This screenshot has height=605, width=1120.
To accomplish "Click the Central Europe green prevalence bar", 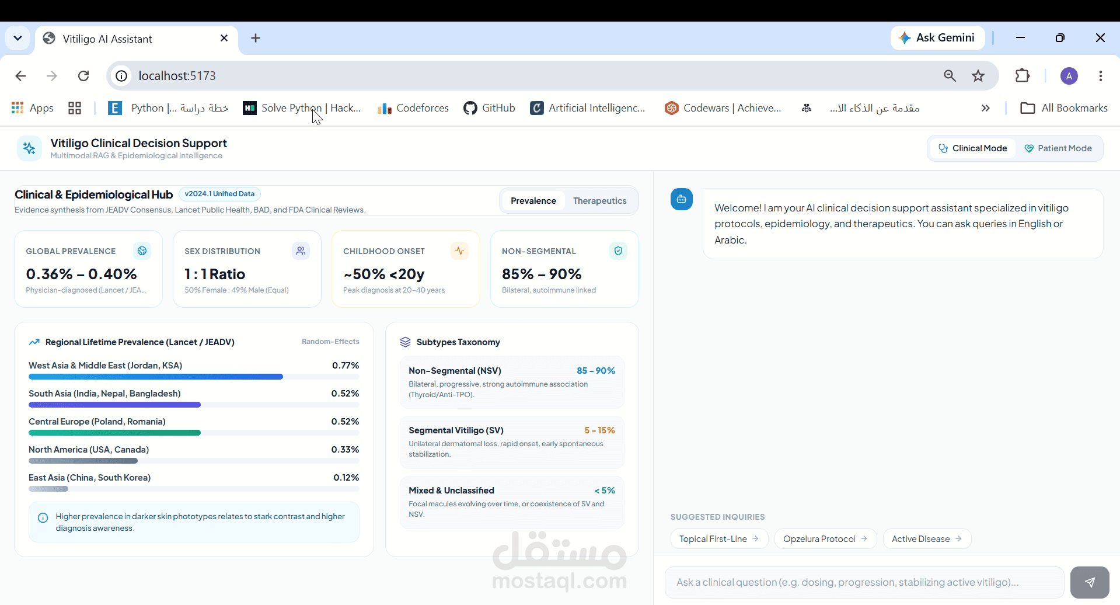I will click(x=114, y=433).
